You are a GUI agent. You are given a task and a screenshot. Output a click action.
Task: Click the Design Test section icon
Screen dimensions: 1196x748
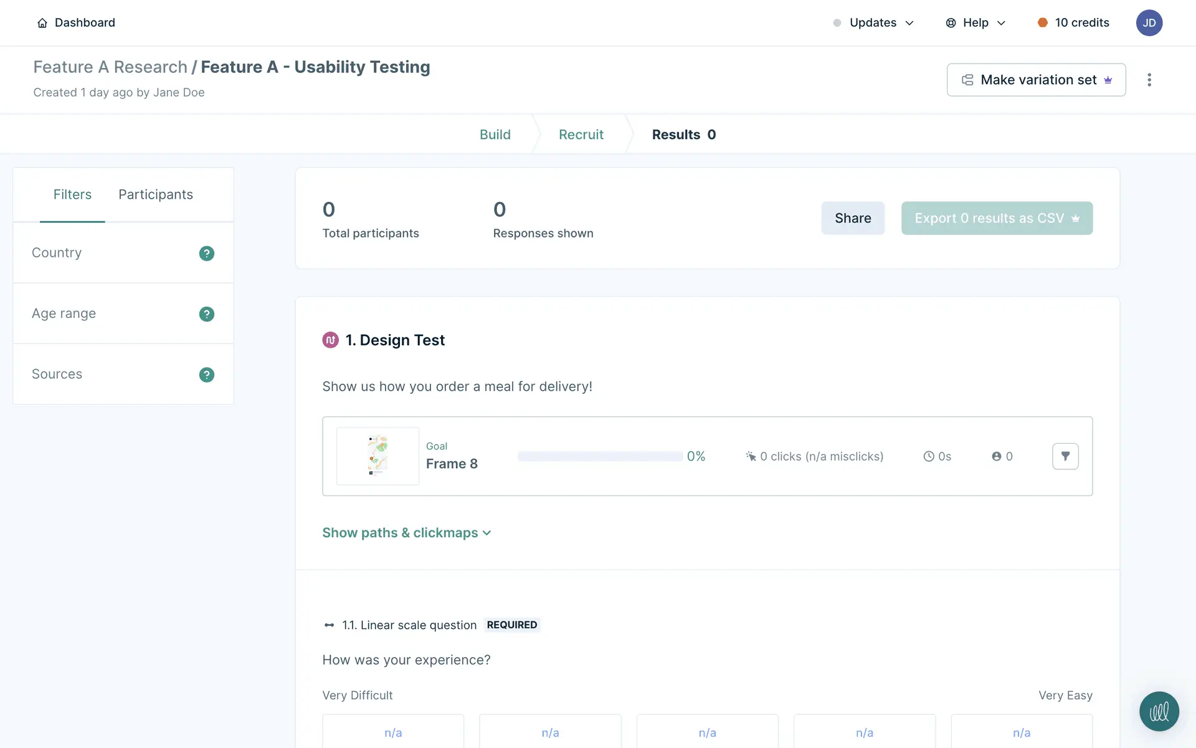pyautogui.click(x=330, y=340)
